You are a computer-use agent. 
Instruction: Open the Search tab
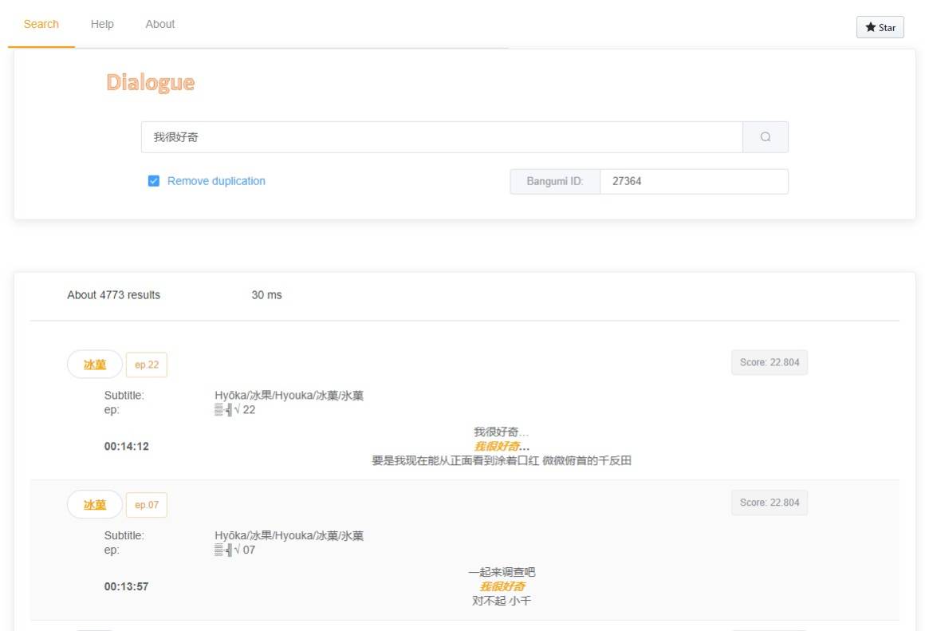(41, 24)
